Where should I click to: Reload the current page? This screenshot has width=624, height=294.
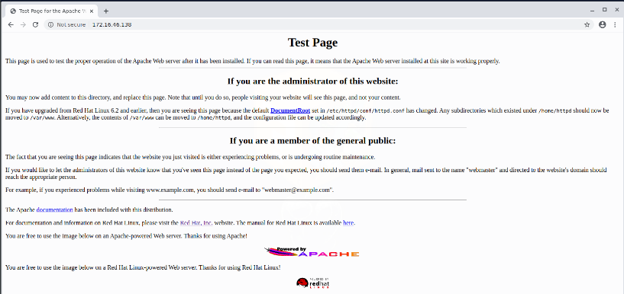click(x=35, y=24)
